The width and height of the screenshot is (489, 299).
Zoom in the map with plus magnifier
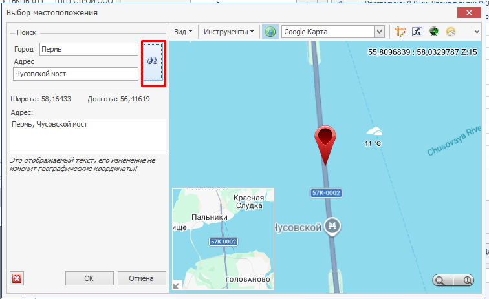(x=468, y=280)
